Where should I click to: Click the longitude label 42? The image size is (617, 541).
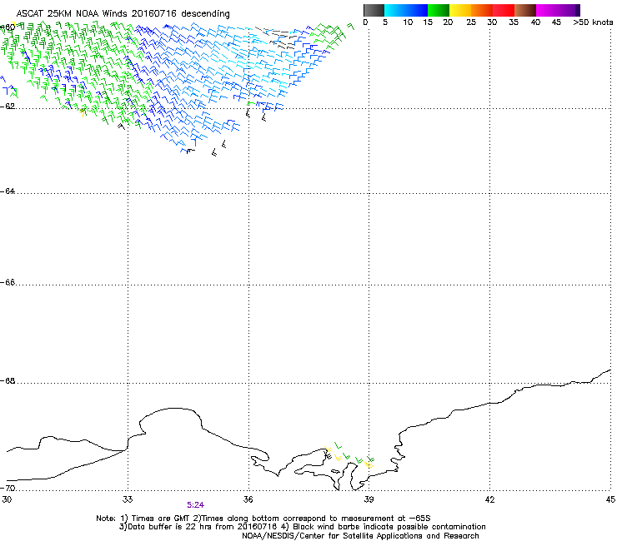[x=489, y=499]
